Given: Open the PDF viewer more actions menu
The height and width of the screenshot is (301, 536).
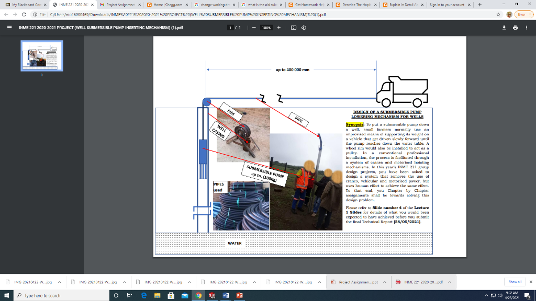Looking at the screenshot, I should pos(527,28).
